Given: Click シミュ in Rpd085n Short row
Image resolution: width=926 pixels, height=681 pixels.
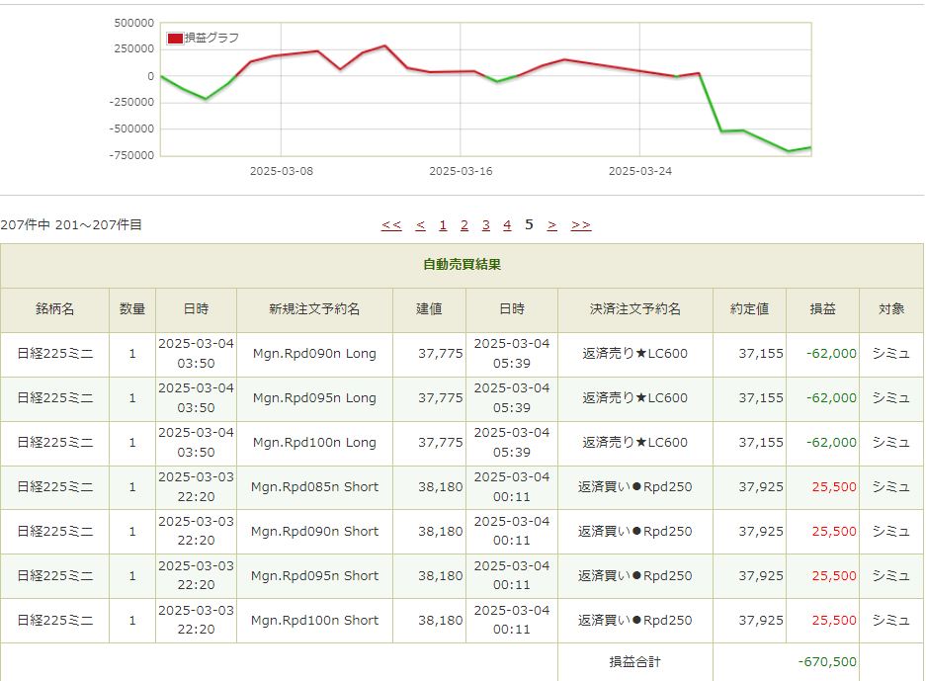Looking at the screenshot, I should pyautogui.click(x=890, y=487).
